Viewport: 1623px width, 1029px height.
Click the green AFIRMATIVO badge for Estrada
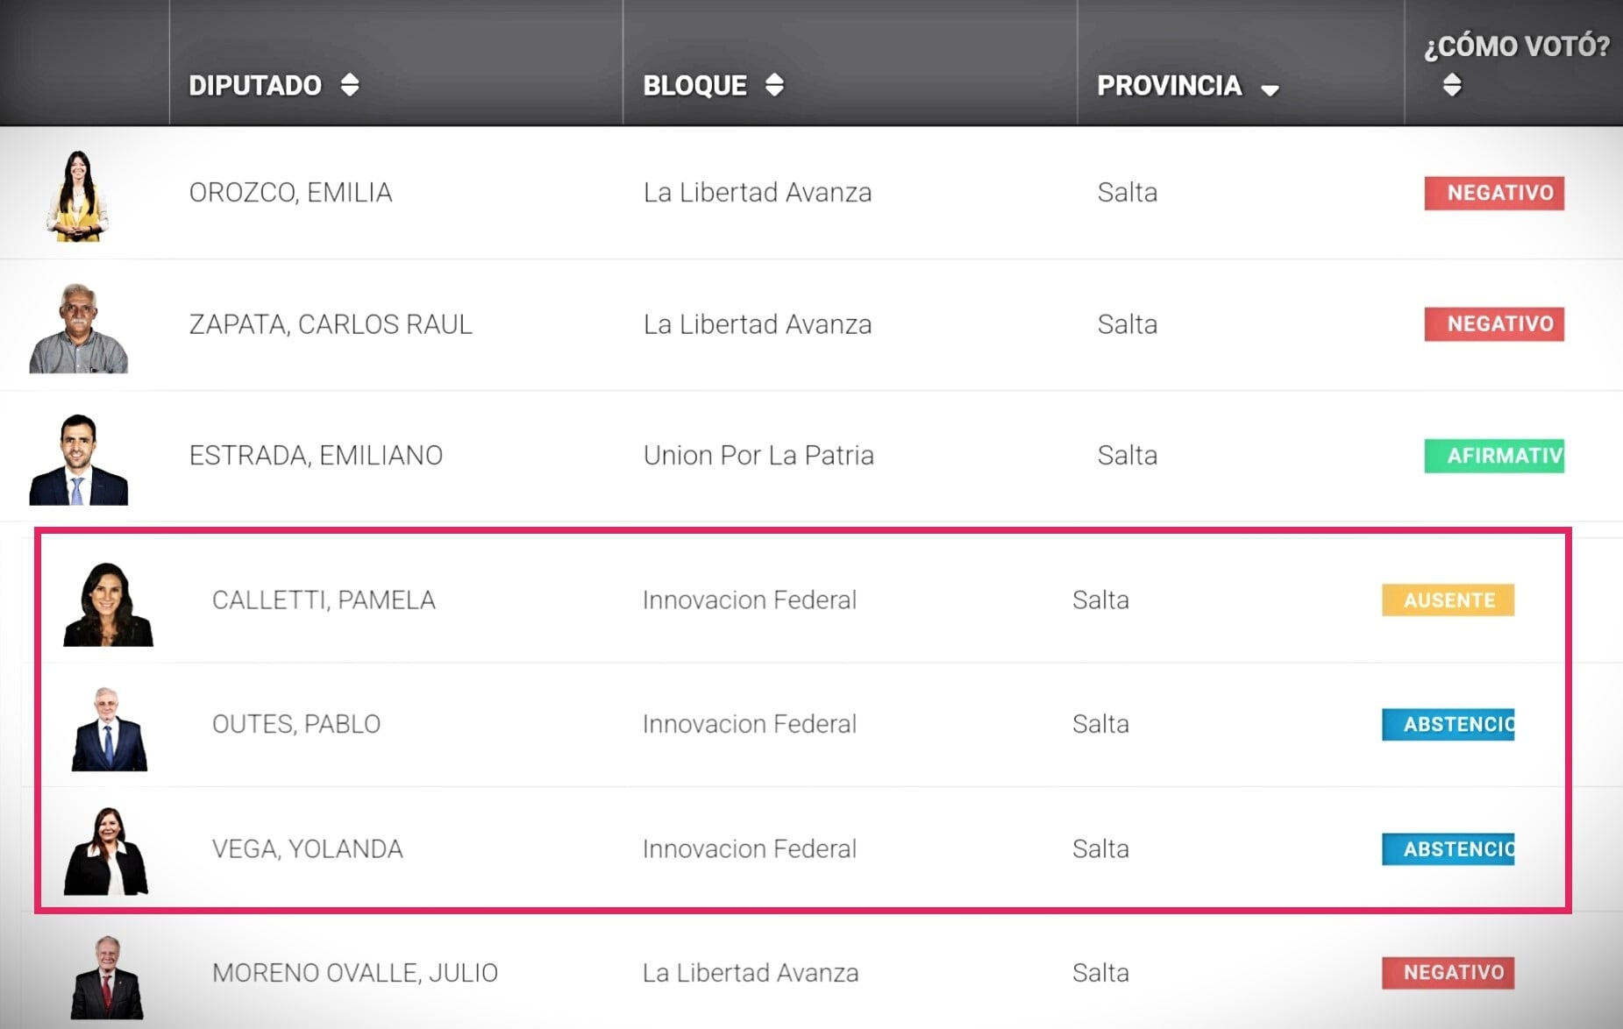[1493, 456]
